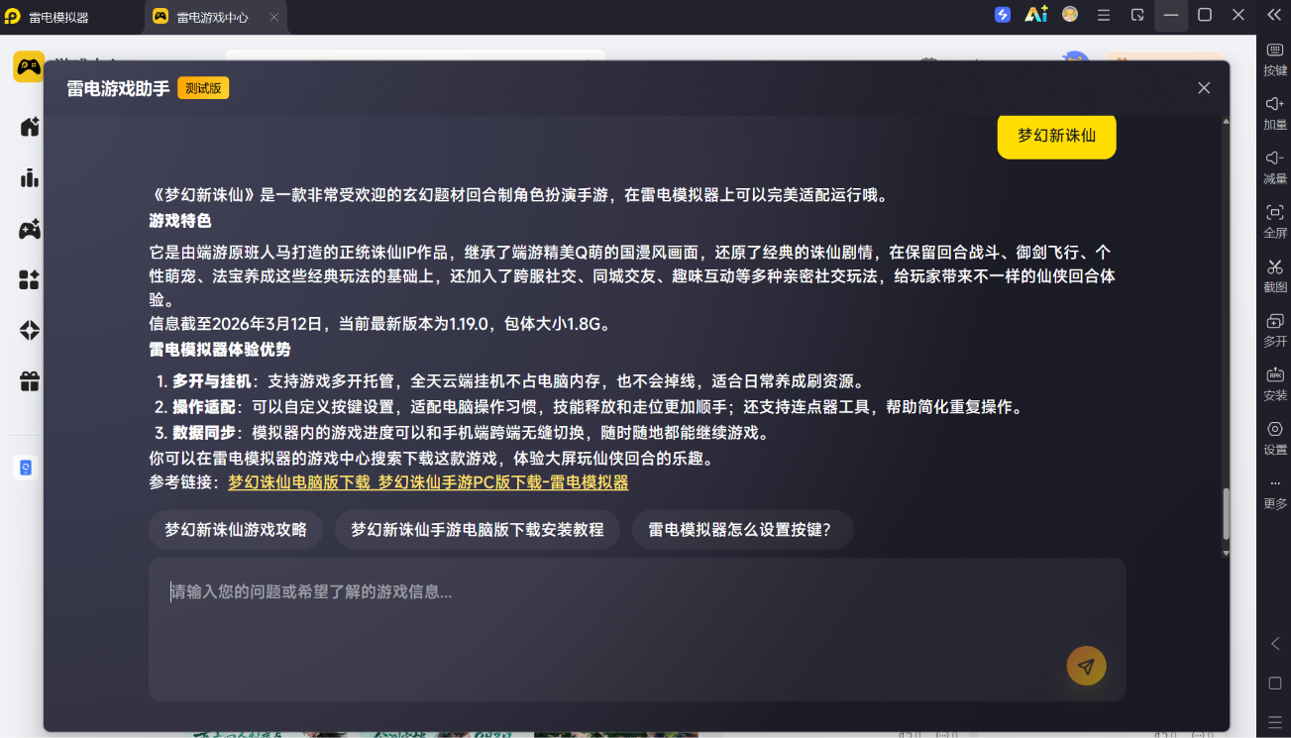Close the 雷电游戏助手 dialog
Screen dimensions: 1291x738
coord(1204,88)
